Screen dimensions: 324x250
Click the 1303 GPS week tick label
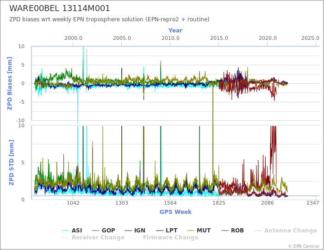coord(121,203)
